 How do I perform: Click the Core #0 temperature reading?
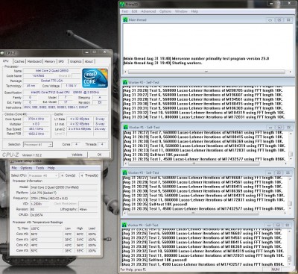[46, 234]
